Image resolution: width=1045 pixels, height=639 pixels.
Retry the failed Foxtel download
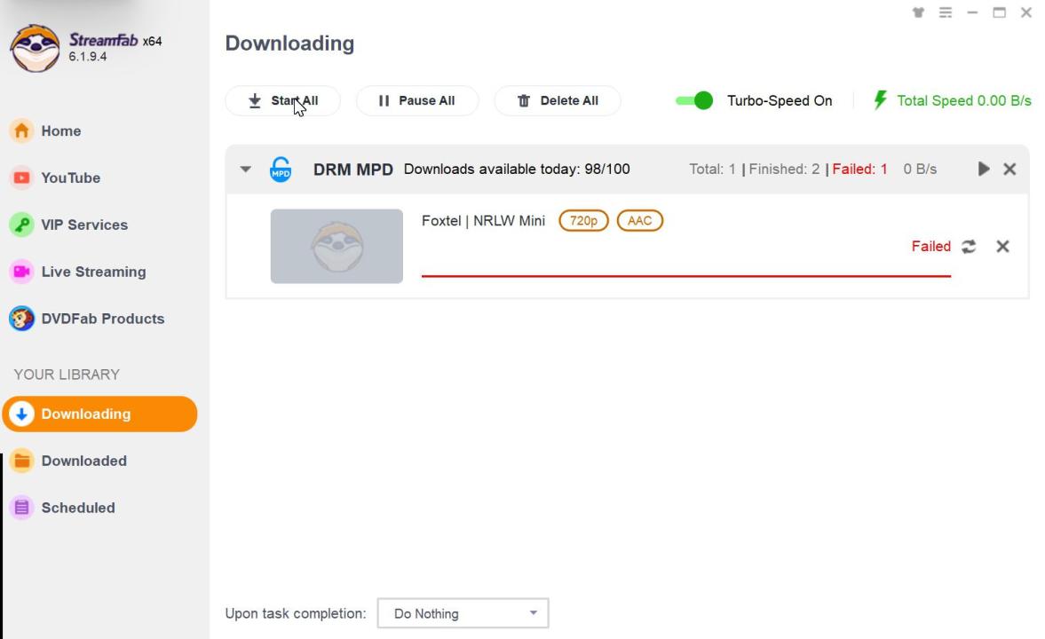tap(969, 247)
